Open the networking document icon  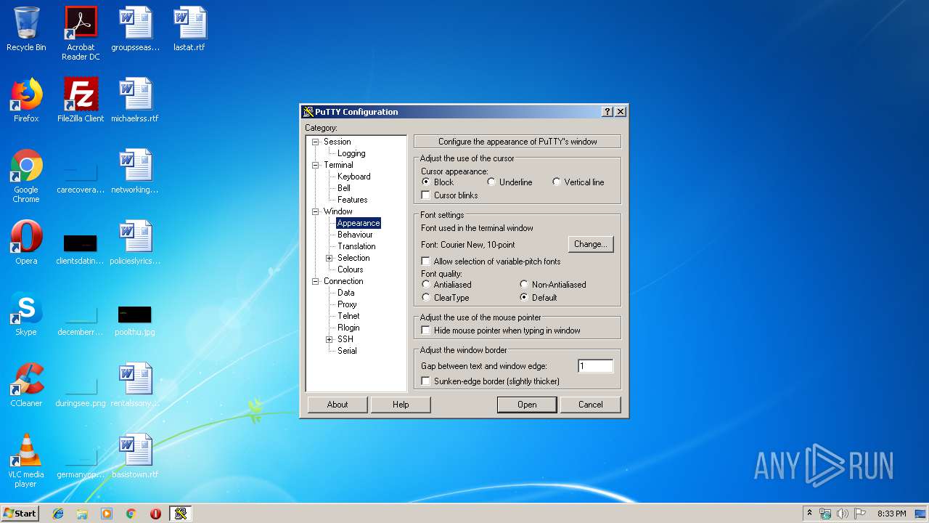(135, 171)
